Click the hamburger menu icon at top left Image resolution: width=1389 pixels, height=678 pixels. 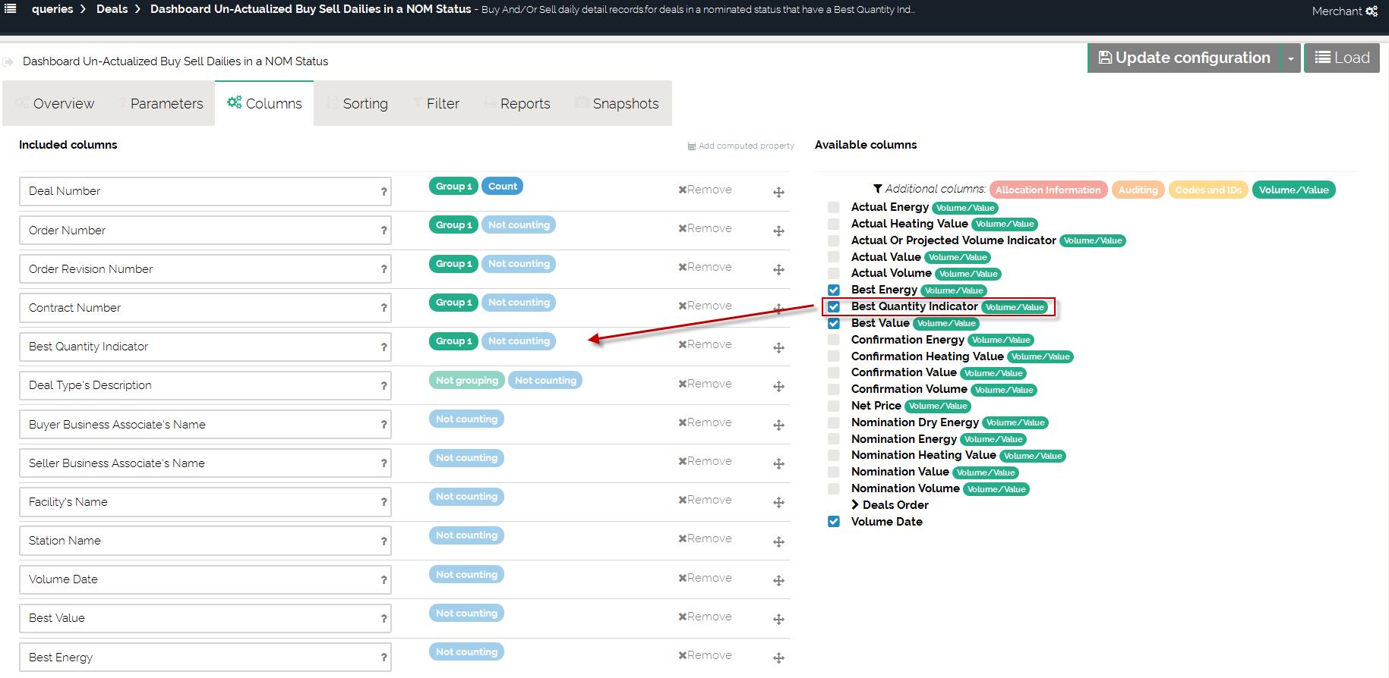pyautogui.click(x=11, y=9)
